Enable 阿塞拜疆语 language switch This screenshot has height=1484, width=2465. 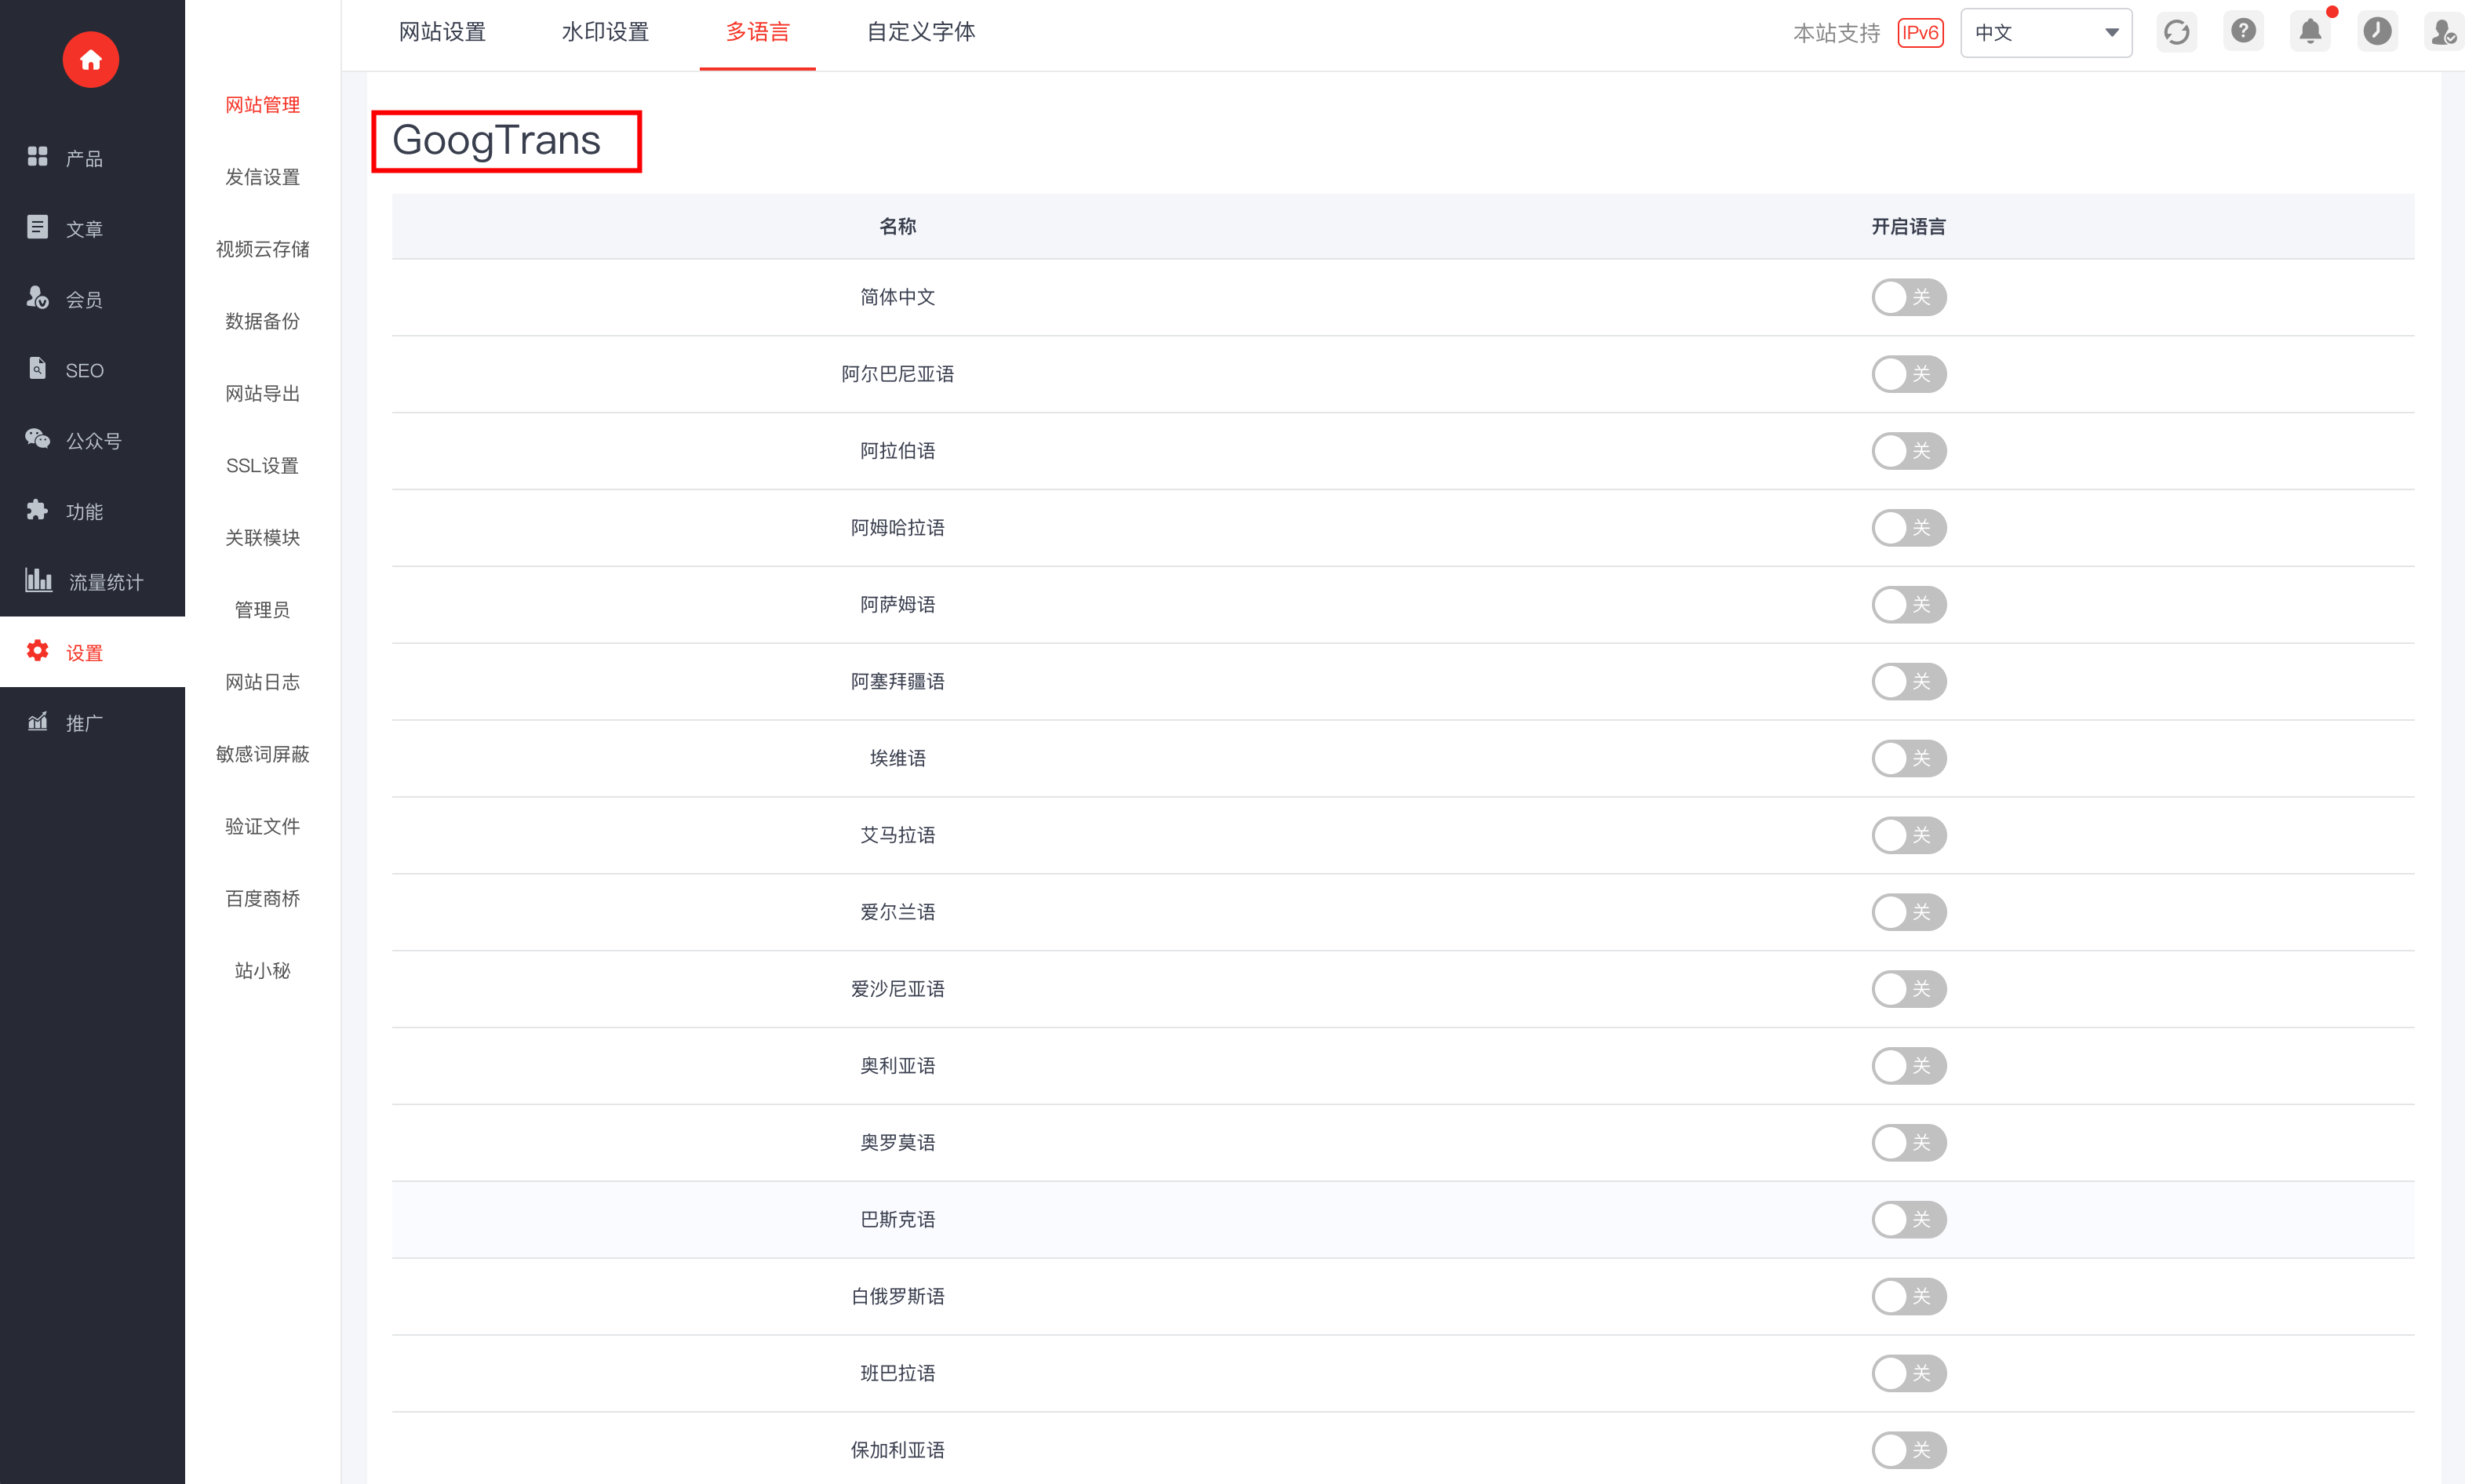[x=1908, y=682]
